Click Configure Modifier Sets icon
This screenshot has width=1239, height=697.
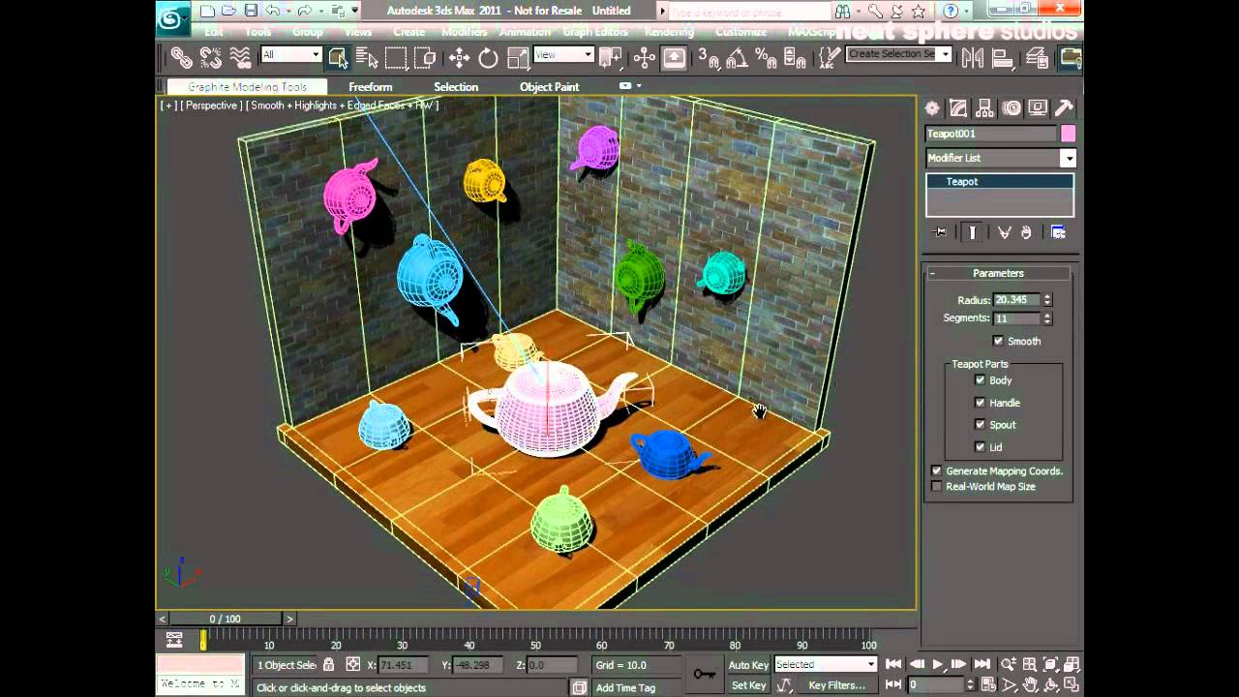click(1058, 232)
